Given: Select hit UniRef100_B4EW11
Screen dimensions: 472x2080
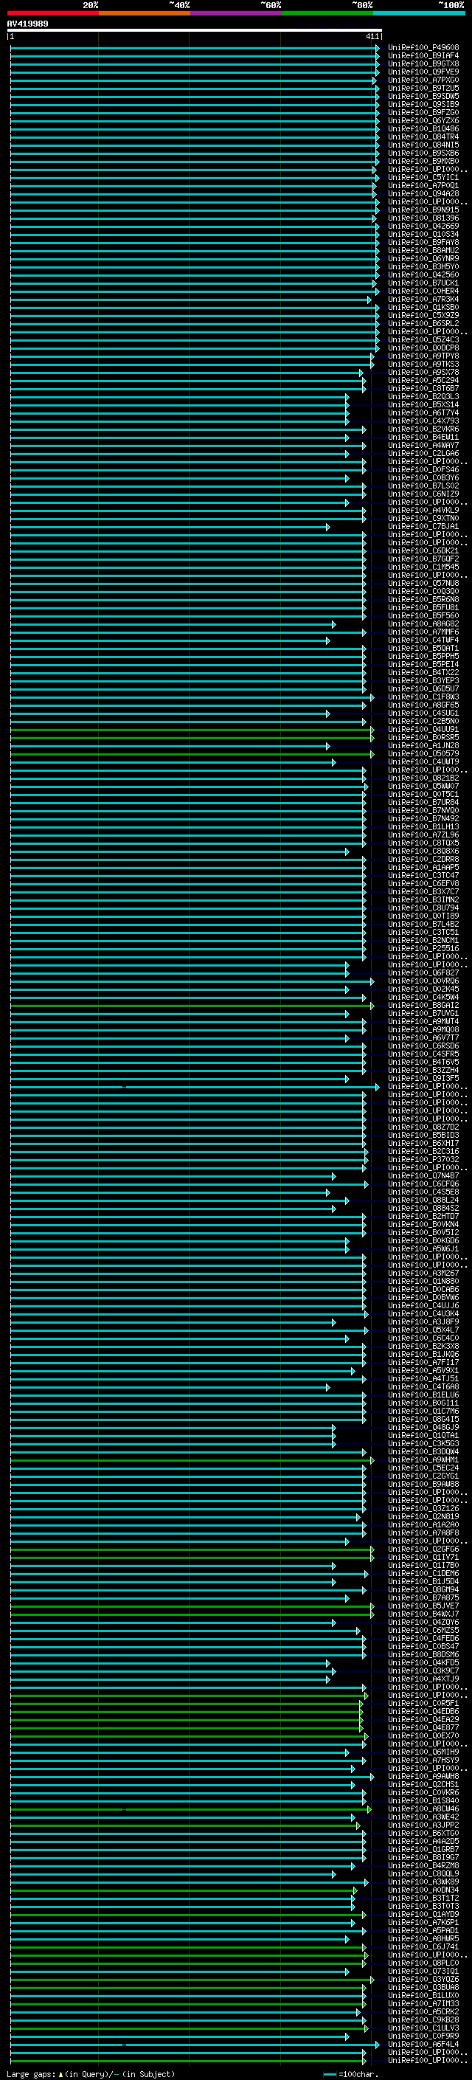Looking at the screenshot, I should coord(423,437).
